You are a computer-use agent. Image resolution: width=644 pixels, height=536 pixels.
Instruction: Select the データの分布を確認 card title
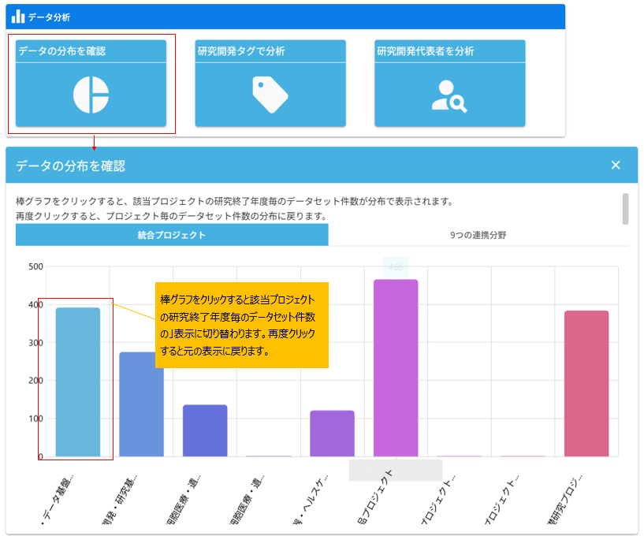click(x=61, y=51)
